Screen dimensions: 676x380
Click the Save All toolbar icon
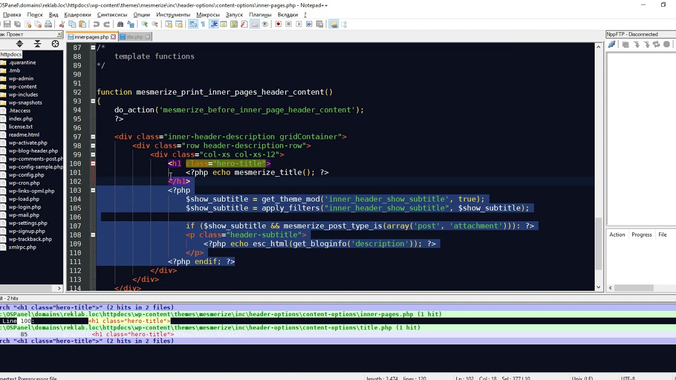coord(17,24)
